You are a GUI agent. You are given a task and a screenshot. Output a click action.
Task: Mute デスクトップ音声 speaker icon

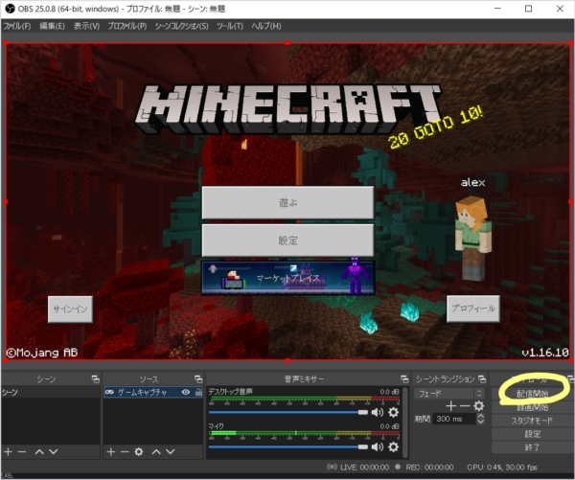378,412
